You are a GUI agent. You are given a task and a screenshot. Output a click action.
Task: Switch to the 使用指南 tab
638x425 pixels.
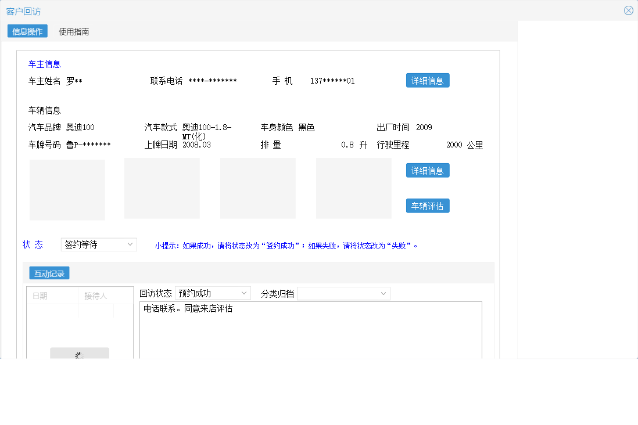(73, 31)
